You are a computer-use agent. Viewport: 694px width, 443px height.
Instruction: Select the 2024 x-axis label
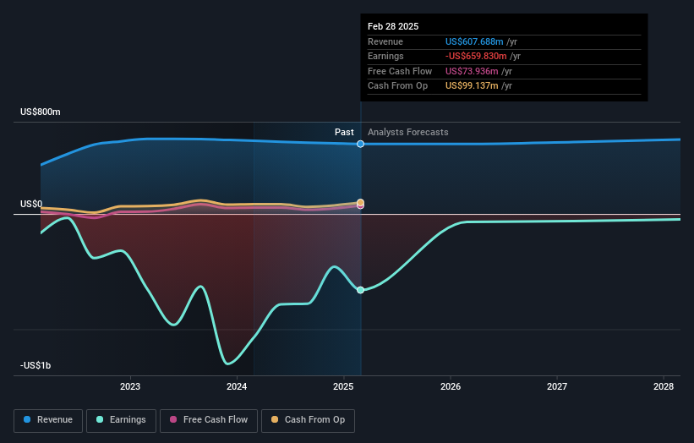(237, 386)
